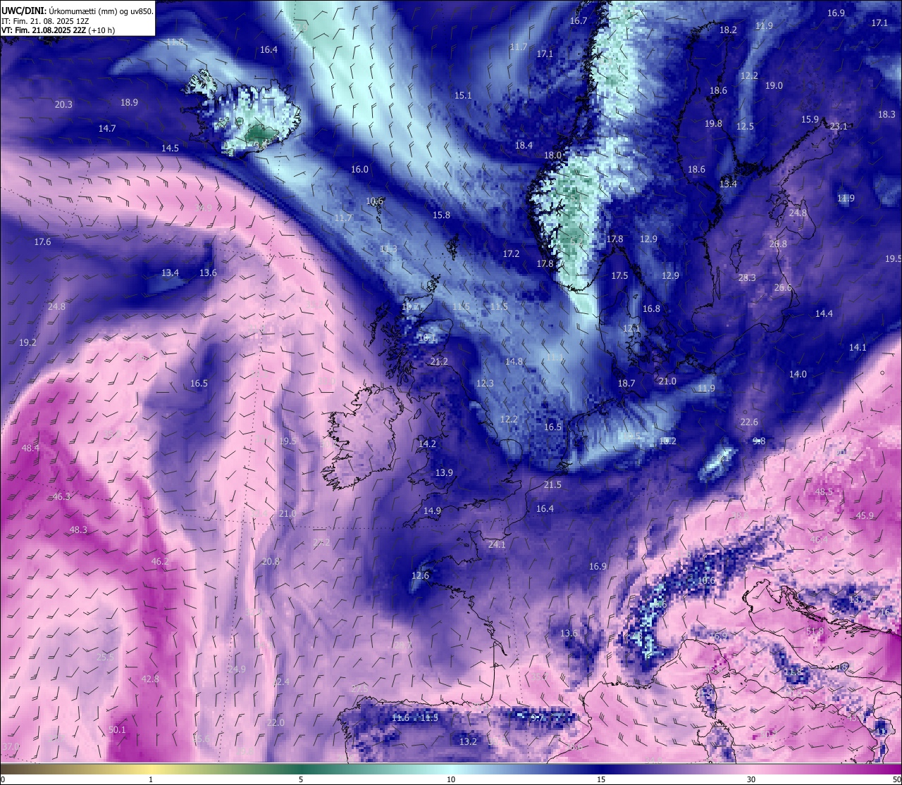
Task: Click the map value 18.2
Action: point(728,30)
